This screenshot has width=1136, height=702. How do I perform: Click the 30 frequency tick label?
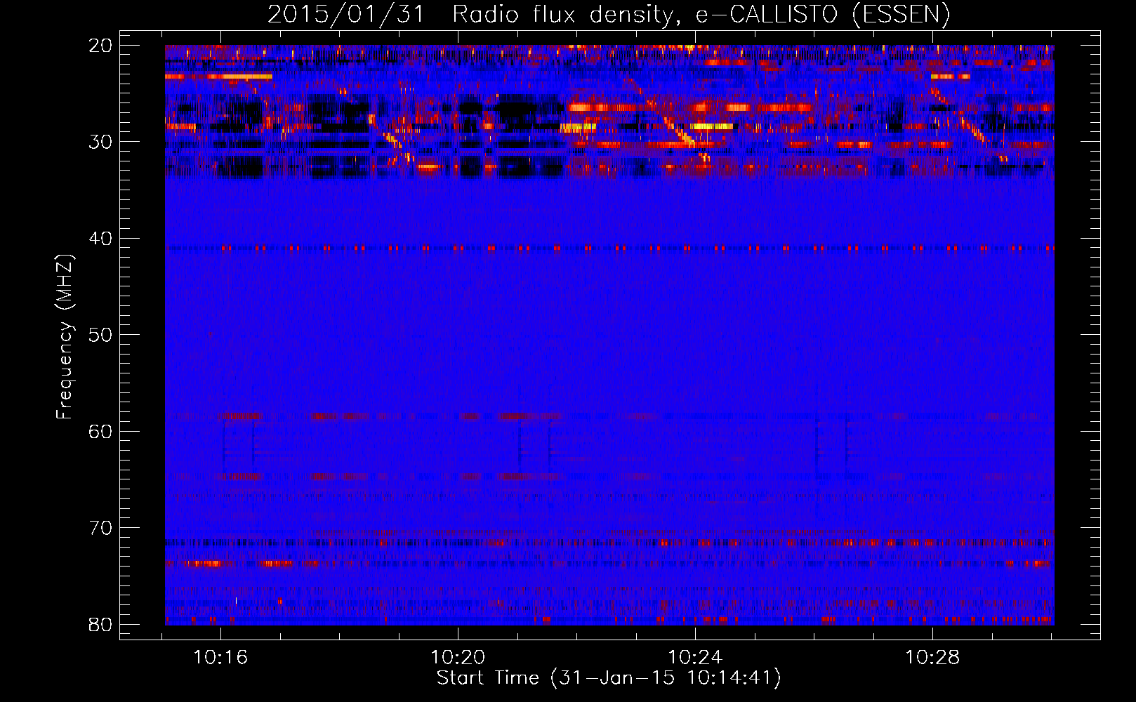point(100,142)
